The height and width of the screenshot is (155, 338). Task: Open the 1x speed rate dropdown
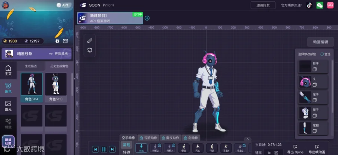click(273, 153)
